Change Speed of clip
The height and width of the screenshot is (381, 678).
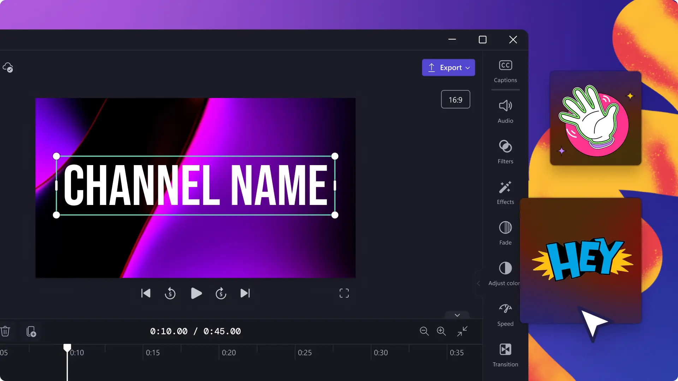505,314
